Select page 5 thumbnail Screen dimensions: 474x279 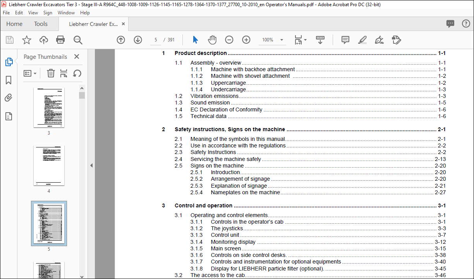click(49, 223)
